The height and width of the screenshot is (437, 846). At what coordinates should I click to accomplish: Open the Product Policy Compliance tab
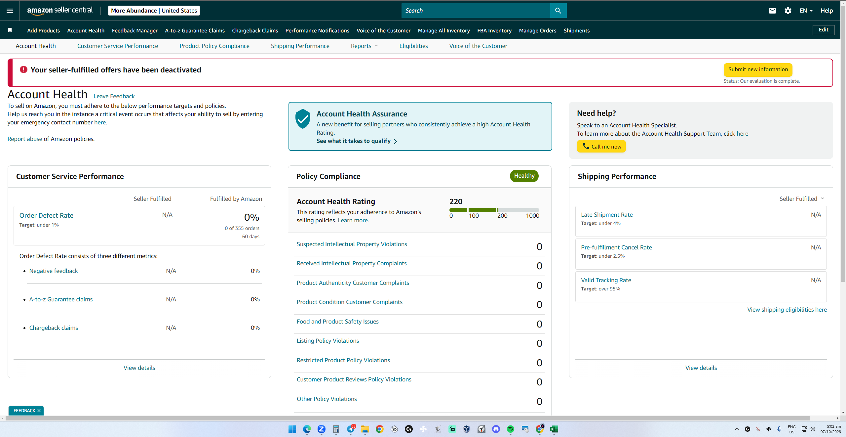pos(214,46)
